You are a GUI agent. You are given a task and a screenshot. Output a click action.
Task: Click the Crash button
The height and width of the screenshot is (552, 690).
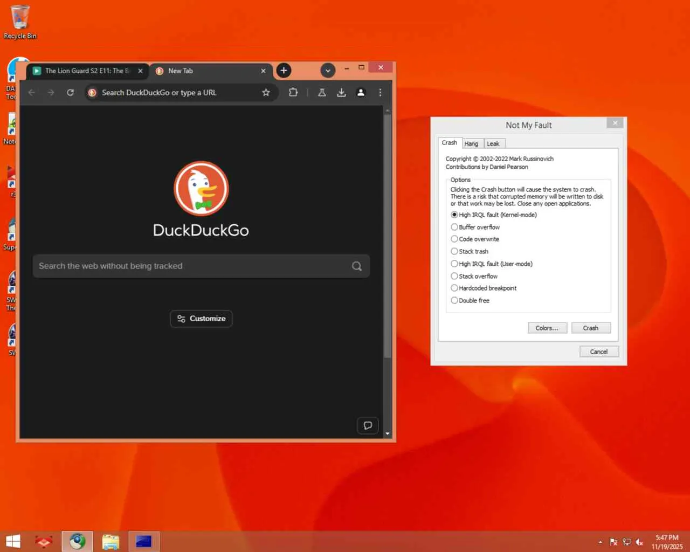(591, 328)
